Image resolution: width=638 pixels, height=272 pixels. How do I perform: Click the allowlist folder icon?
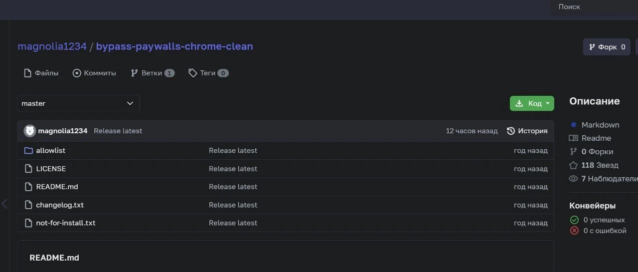point(28,151)
